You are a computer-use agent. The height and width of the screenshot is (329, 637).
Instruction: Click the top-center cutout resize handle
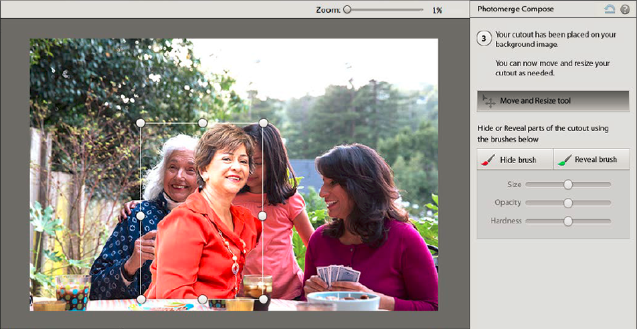pos(202,123)
